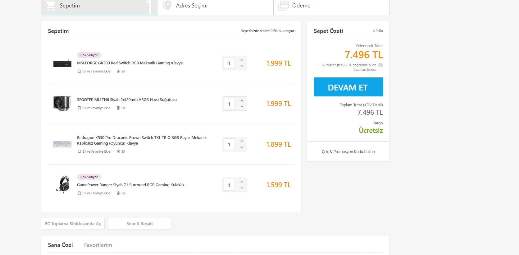Focus quantity field for MSI FORGE GK300

pos(229,63)
